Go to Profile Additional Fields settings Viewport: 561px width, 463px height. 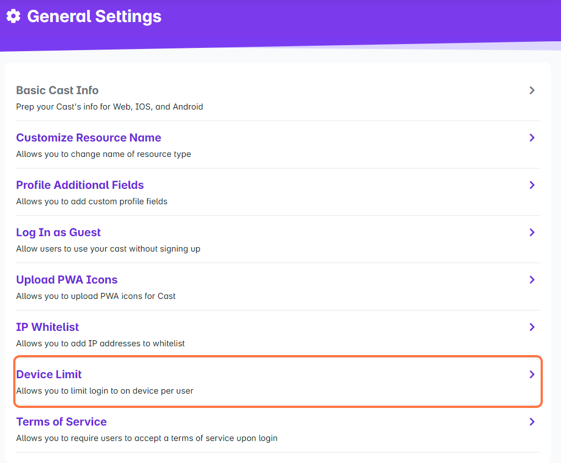pos(80,185)
